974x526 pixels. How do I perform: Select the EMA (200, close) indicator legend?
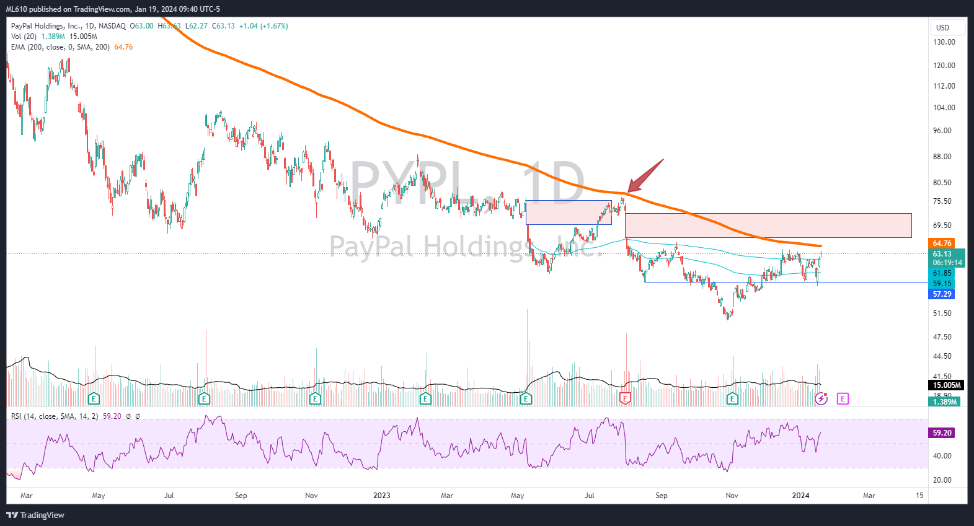coord(60,47)
